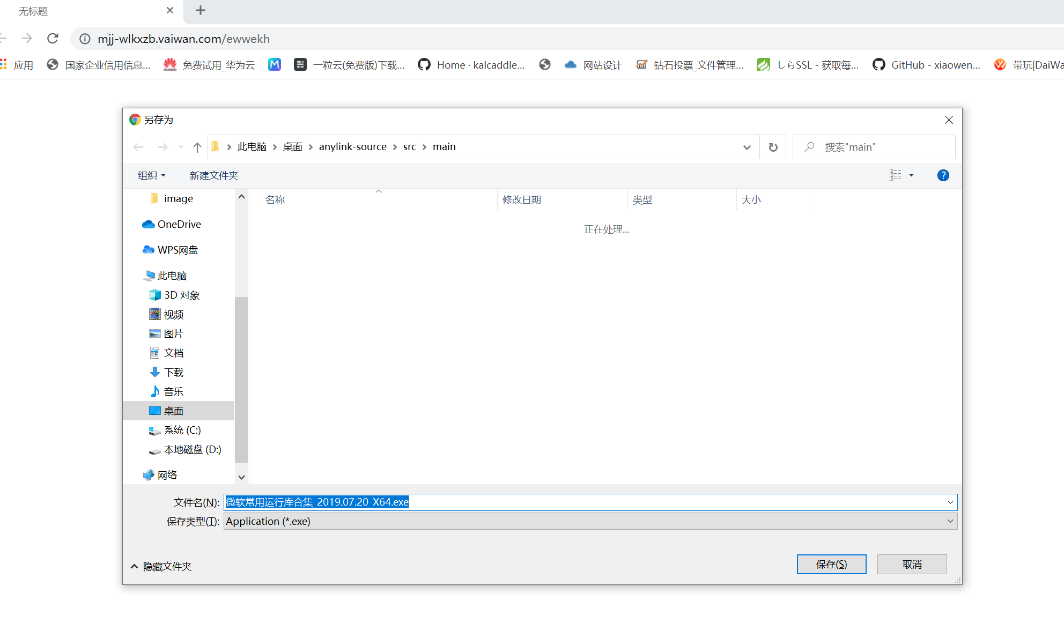Open the WPS网盘 location
The image size is (1064, 638).
coord(178,250)
